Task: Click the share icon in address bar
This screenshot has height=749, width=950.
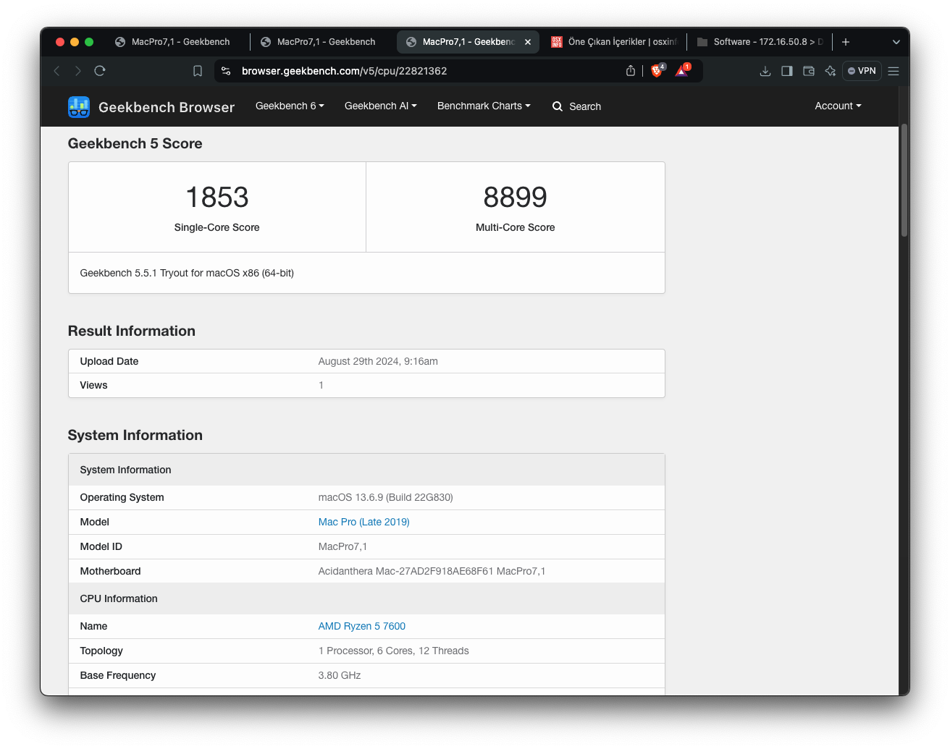Action: [631, 71]
